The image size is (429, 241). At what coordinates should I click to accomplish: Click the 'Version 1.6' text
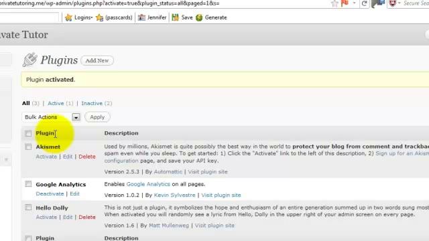tap(119, 226)
